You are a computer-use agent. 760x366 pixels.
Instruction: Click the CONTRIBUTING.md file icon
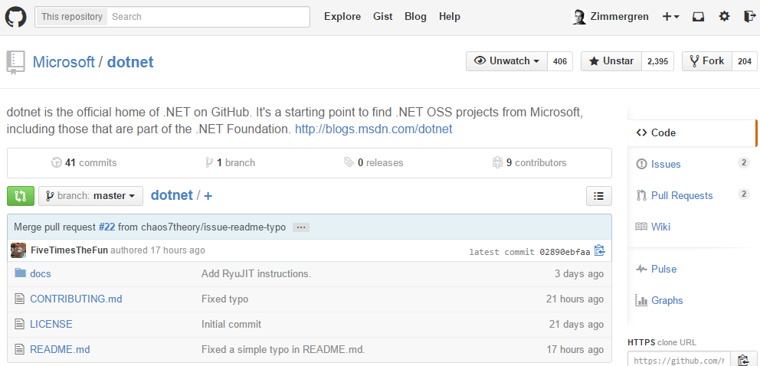[19, 299]
